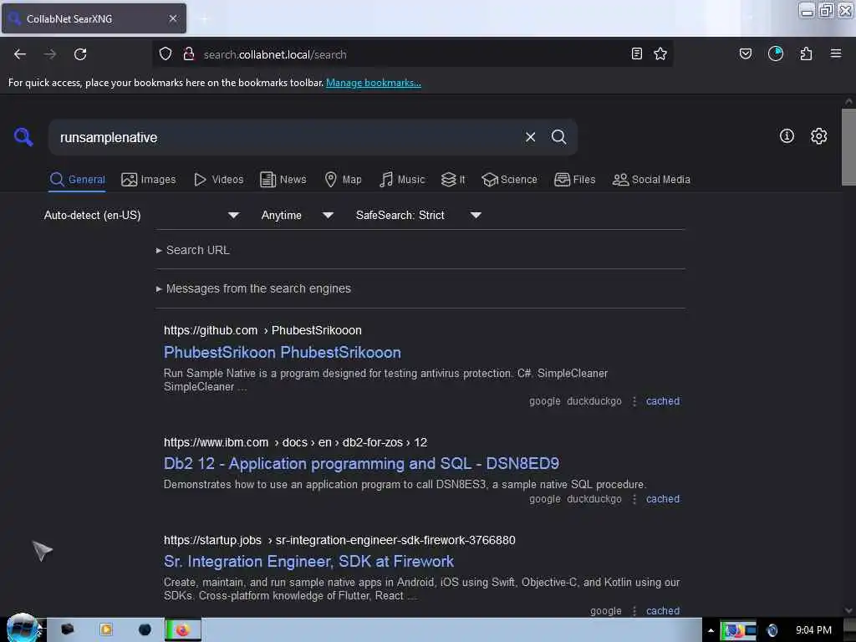Open options dots for Db2 12 result
856x642 pixels.
click(634, 499)
